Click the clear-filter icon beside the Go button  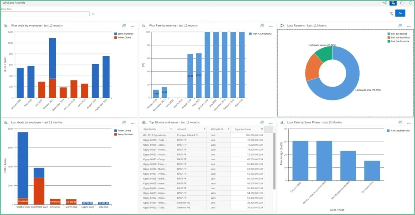pos(391,13)
